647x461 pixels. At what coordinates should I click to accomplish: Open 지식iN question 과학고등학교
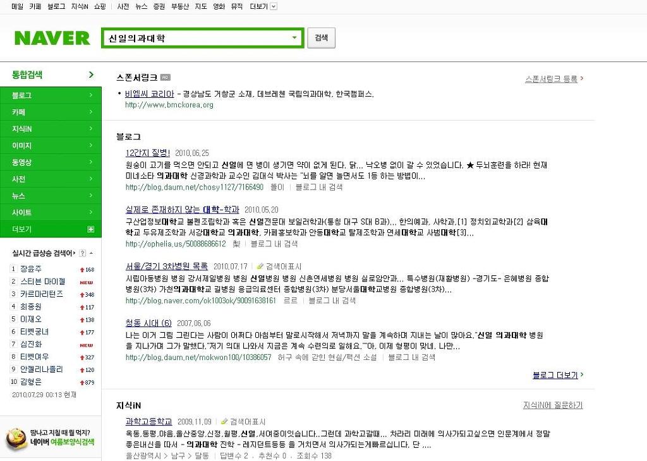tap(148, 421)
